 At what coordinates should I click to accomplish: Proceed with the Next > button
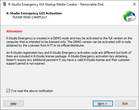coord(103,104)
